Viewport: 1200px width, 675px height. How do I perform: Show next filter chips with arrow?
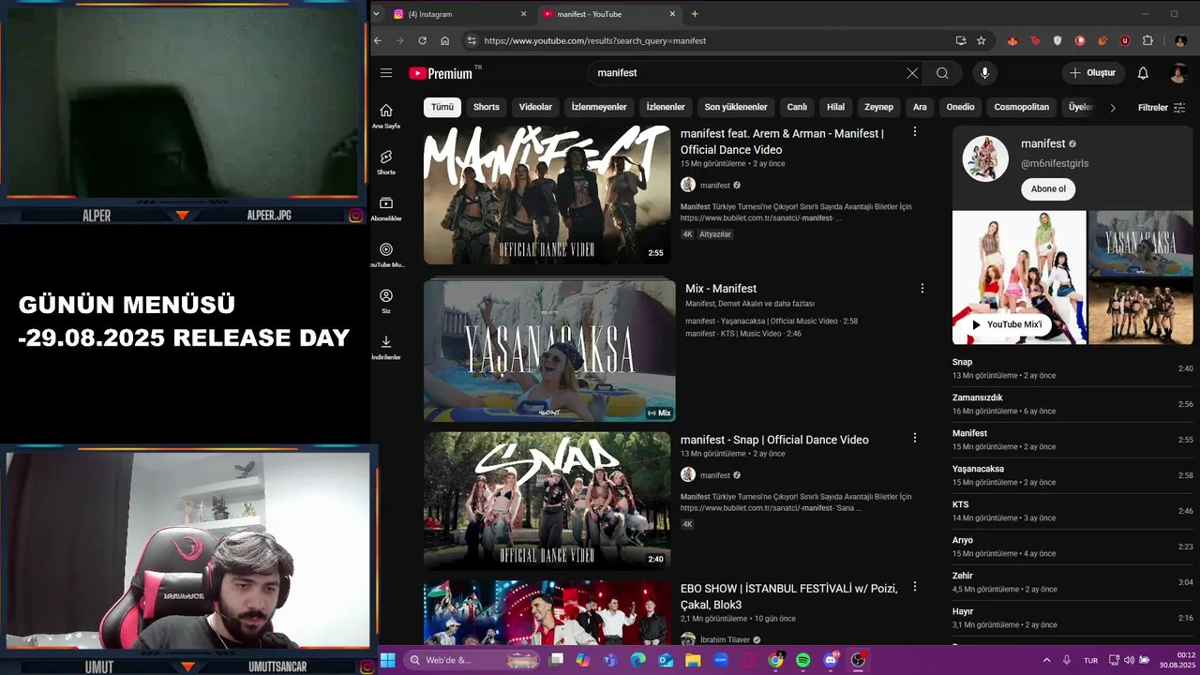(x=1113, y=108)
